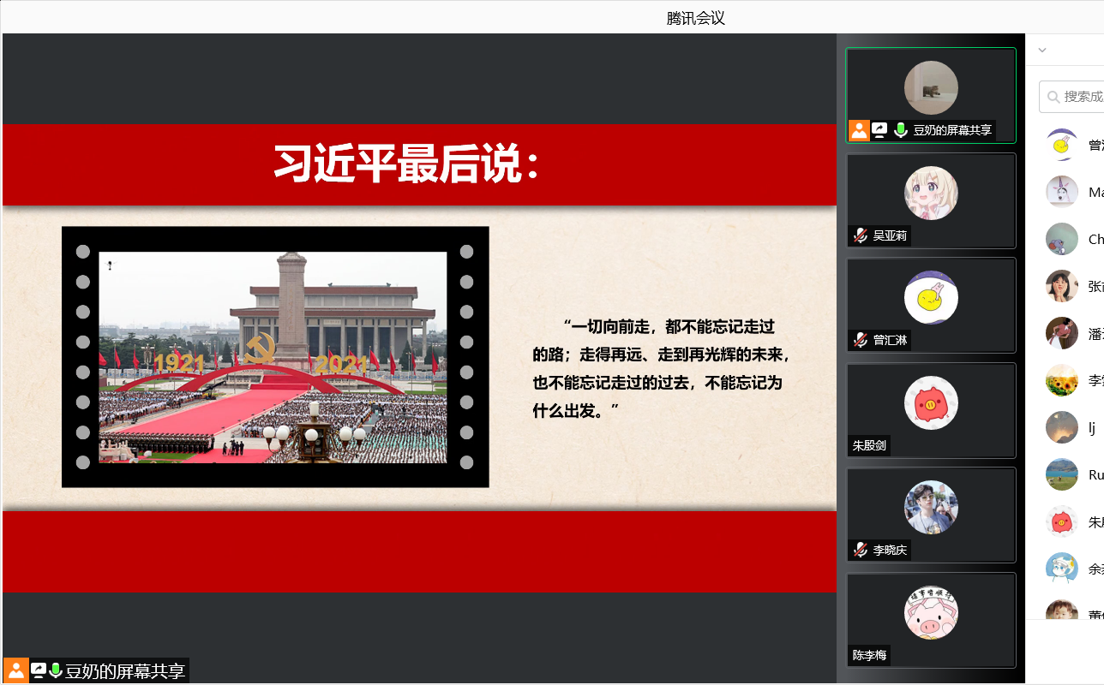Click the orange host icon in 豆奶's video tile

click(859, 130)
